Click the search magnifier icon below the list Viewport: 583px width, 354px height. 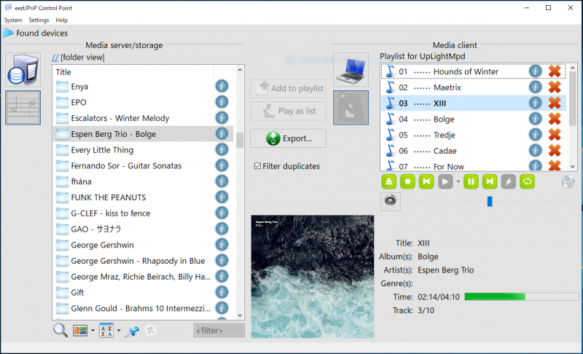tap(60, 330)
